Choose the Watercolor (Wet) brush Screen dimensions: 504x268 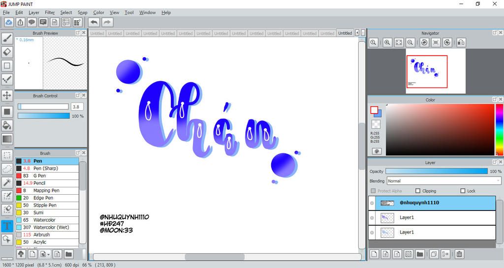click(x=47, y=227)
